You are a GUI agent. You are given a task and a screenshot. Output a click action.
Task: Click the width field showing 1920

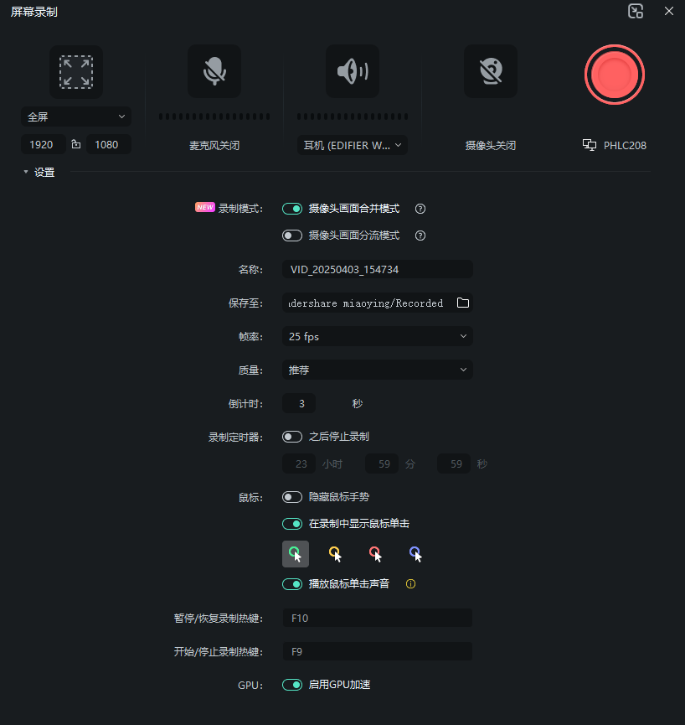pos(44,145)
